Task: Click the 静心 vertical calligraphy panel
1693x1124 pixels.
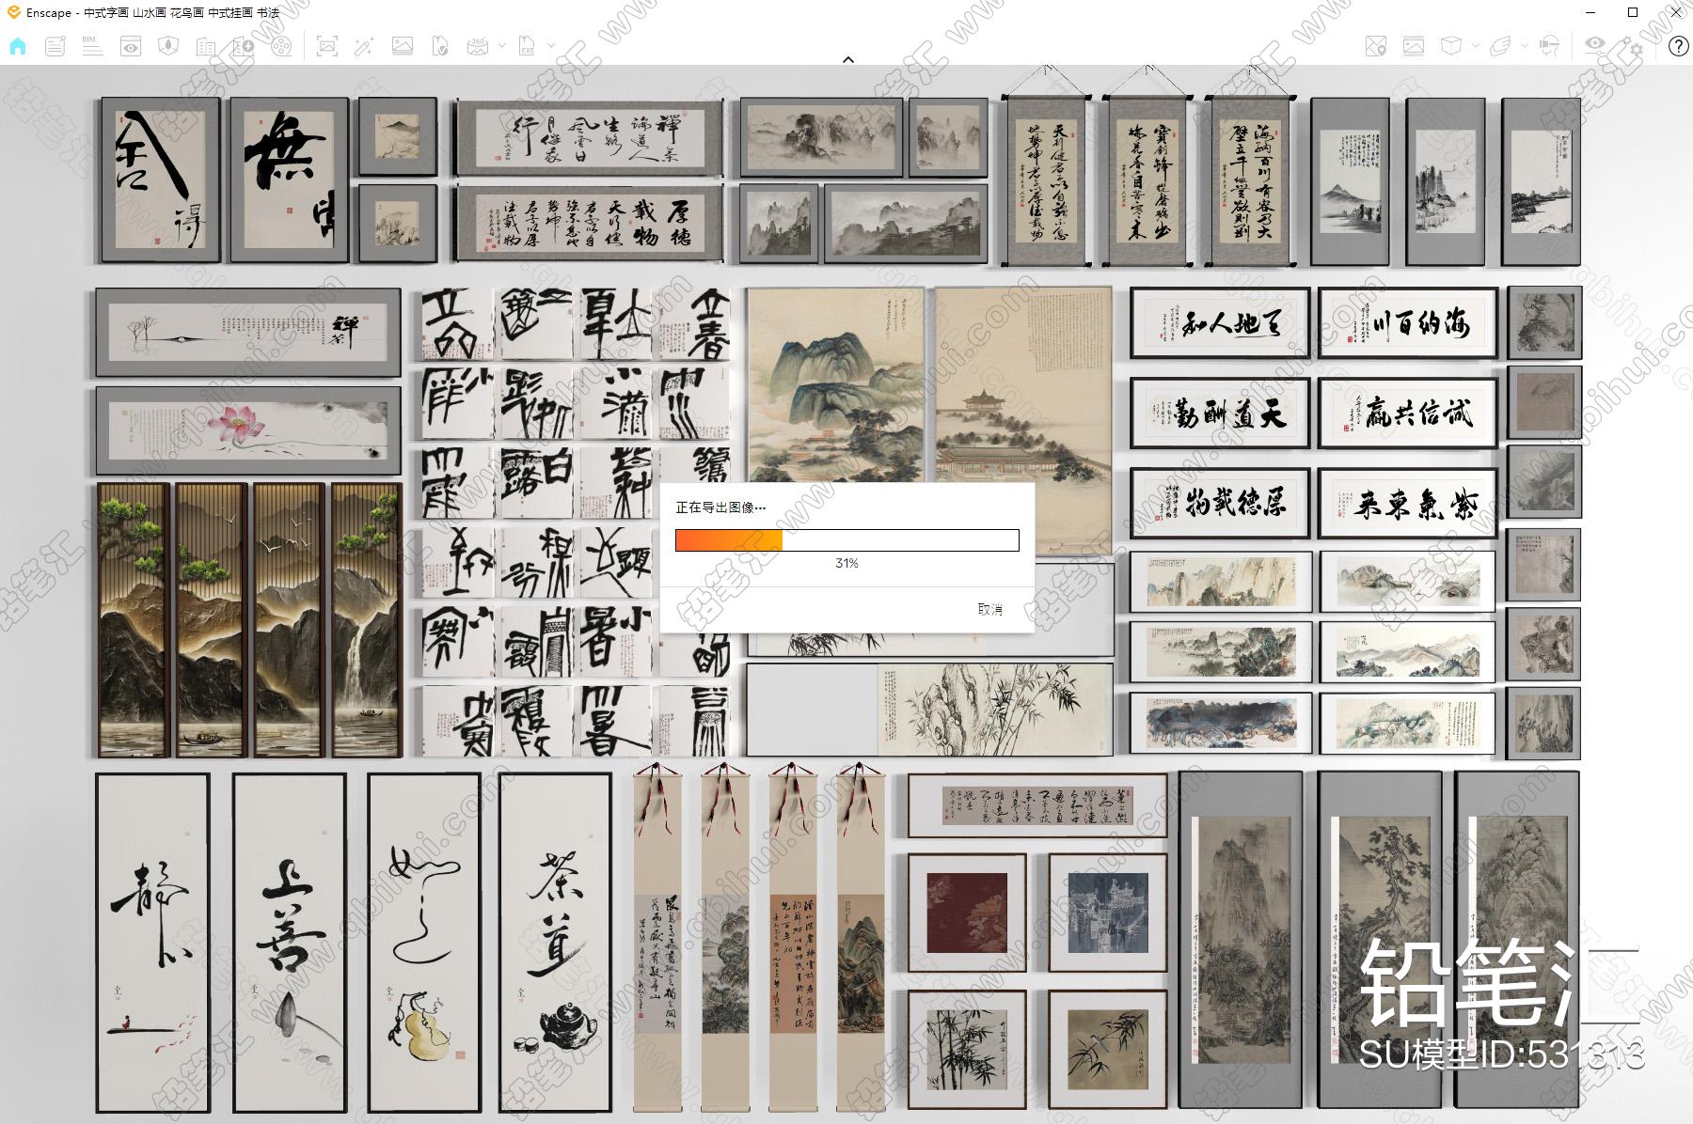Action: (x=152, y=942)
